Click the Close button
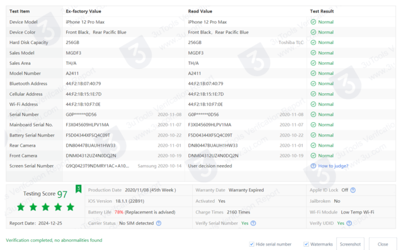403x250 pixels. pos(383,244)
